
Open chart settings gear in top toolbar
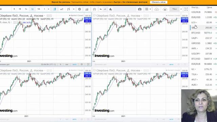79,9
